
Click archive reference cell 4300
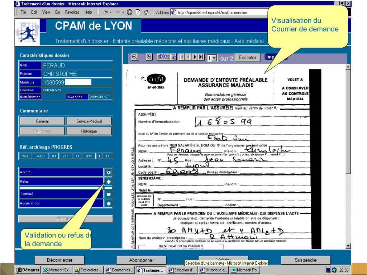pos(40,156)
